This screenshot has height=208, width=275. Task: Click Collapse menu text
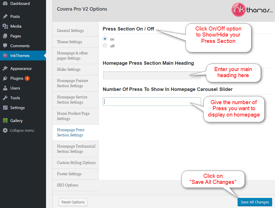click(x=22, y=131)
